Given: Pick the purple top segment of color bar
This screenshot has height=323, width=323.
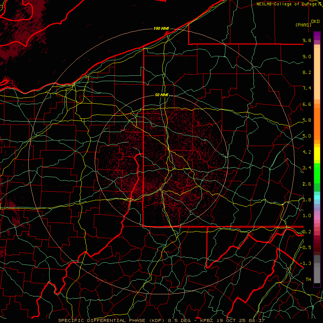Looking at the screenshot, I should click(x=317, y=36).
